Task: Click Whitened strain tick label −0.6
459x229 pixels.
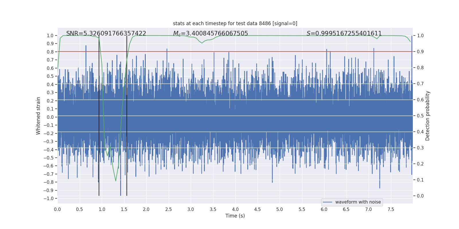Action: coord(48,166)
